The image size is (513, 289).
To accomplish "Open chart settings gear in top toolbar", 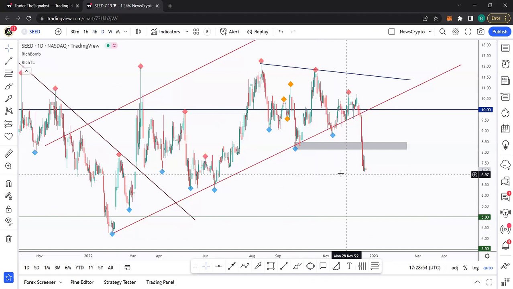I will click(455, 32).
